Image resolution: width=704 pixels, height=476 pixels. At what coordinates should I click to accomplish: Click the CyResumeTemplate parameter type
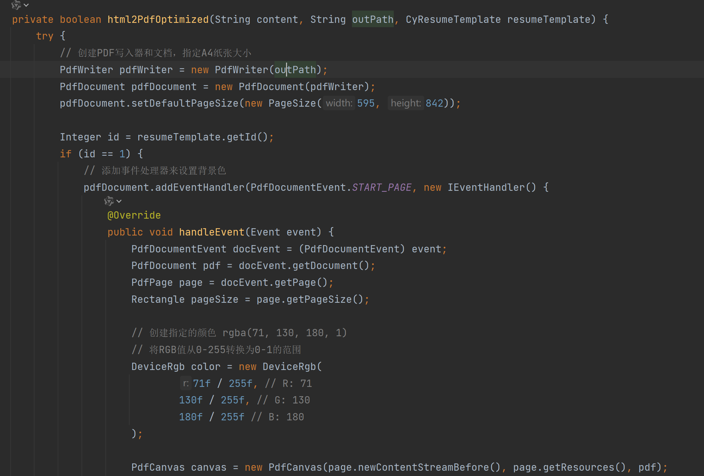pyautogui.click(x=453, y=20)
